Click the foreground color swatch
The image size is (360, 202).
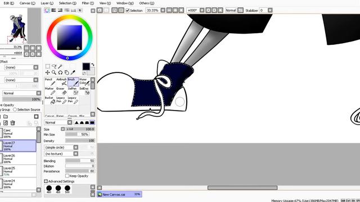click(86, 67)
